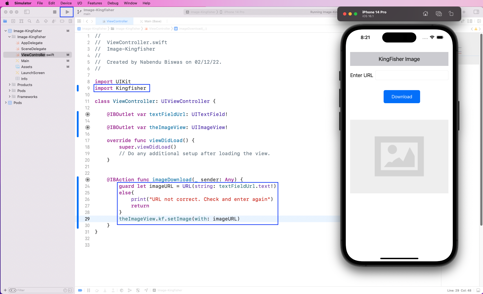This screenshot has height=294, width=483.
Task: Go back in editor history
Action: (x=87, y=21)
